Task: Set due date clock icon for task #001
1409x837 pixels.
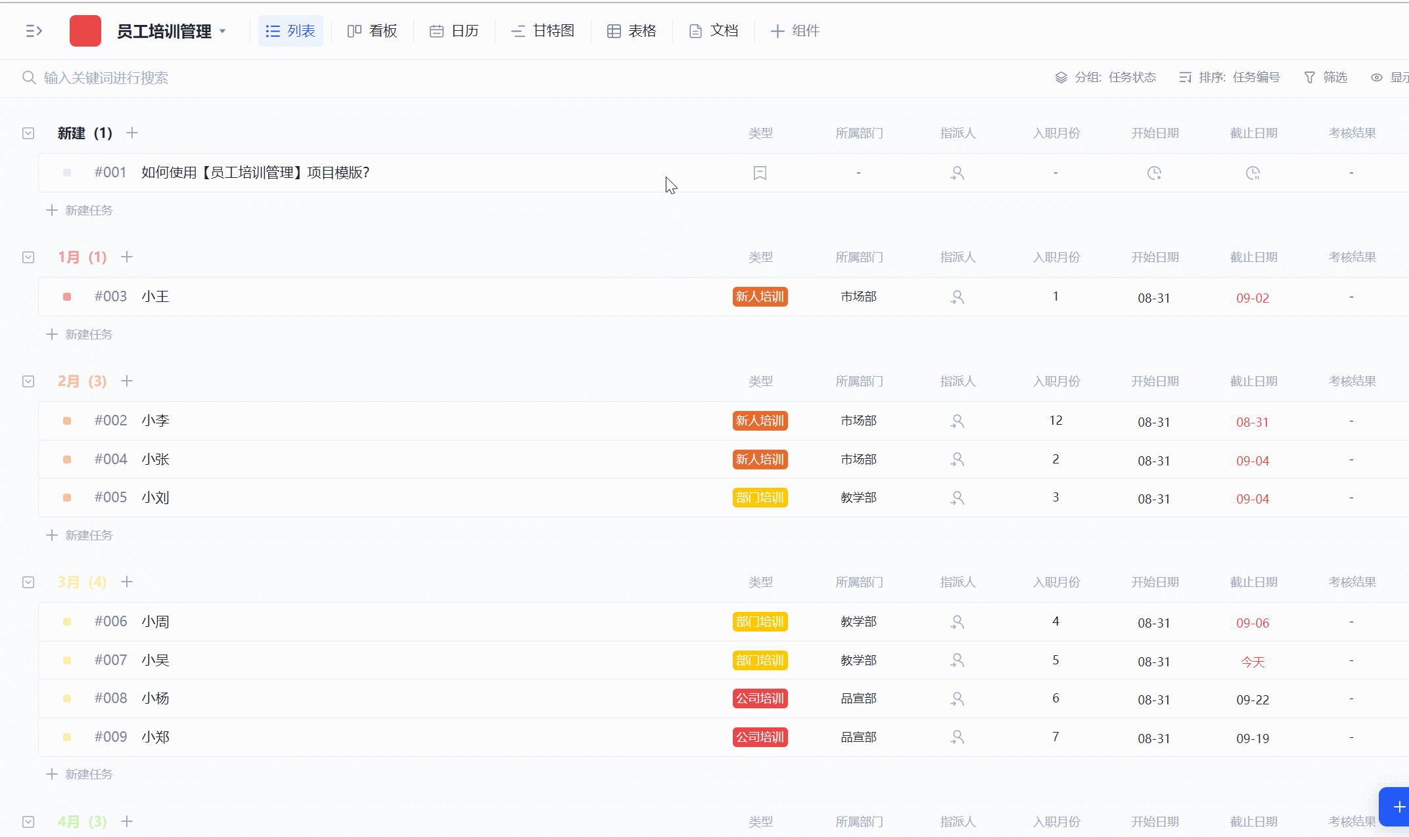Action: pos(1253,173)
